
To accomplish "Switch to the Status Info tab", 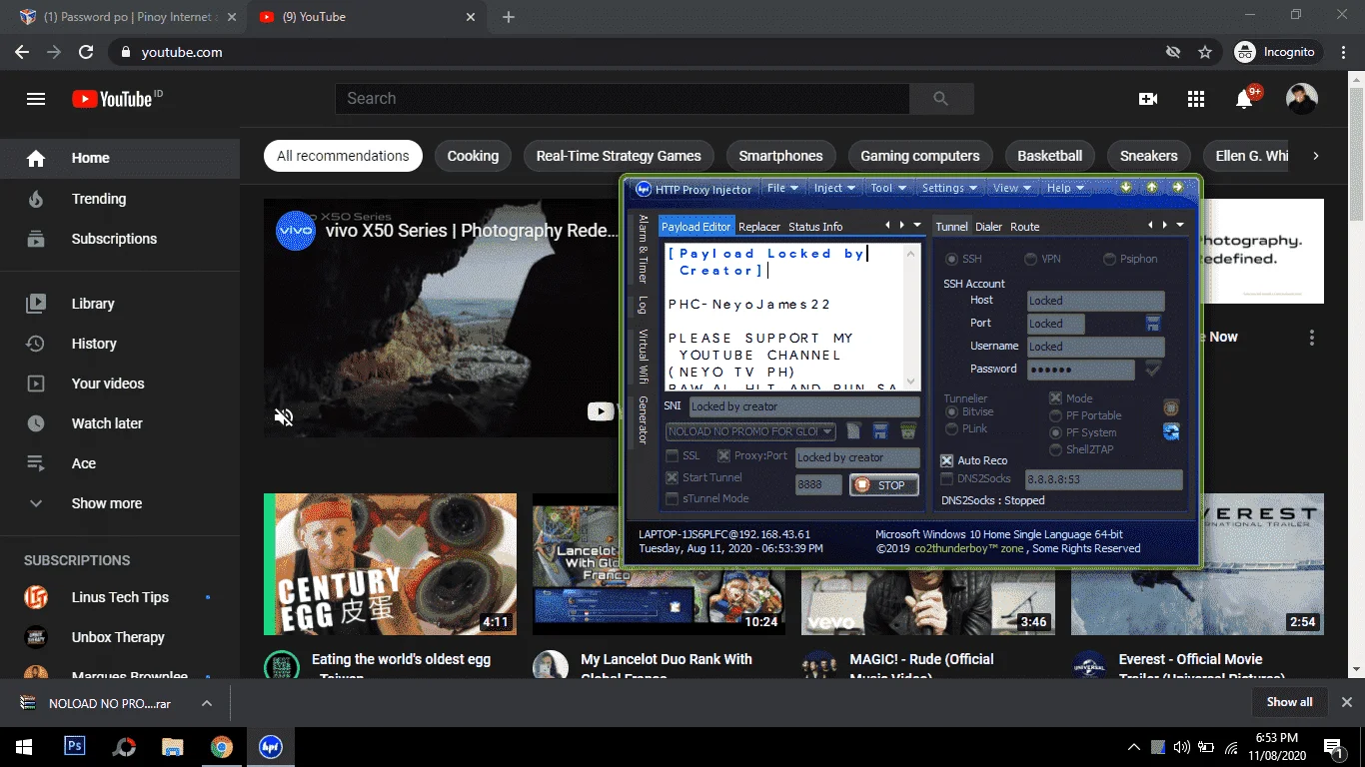I will (x=815, y=227).
